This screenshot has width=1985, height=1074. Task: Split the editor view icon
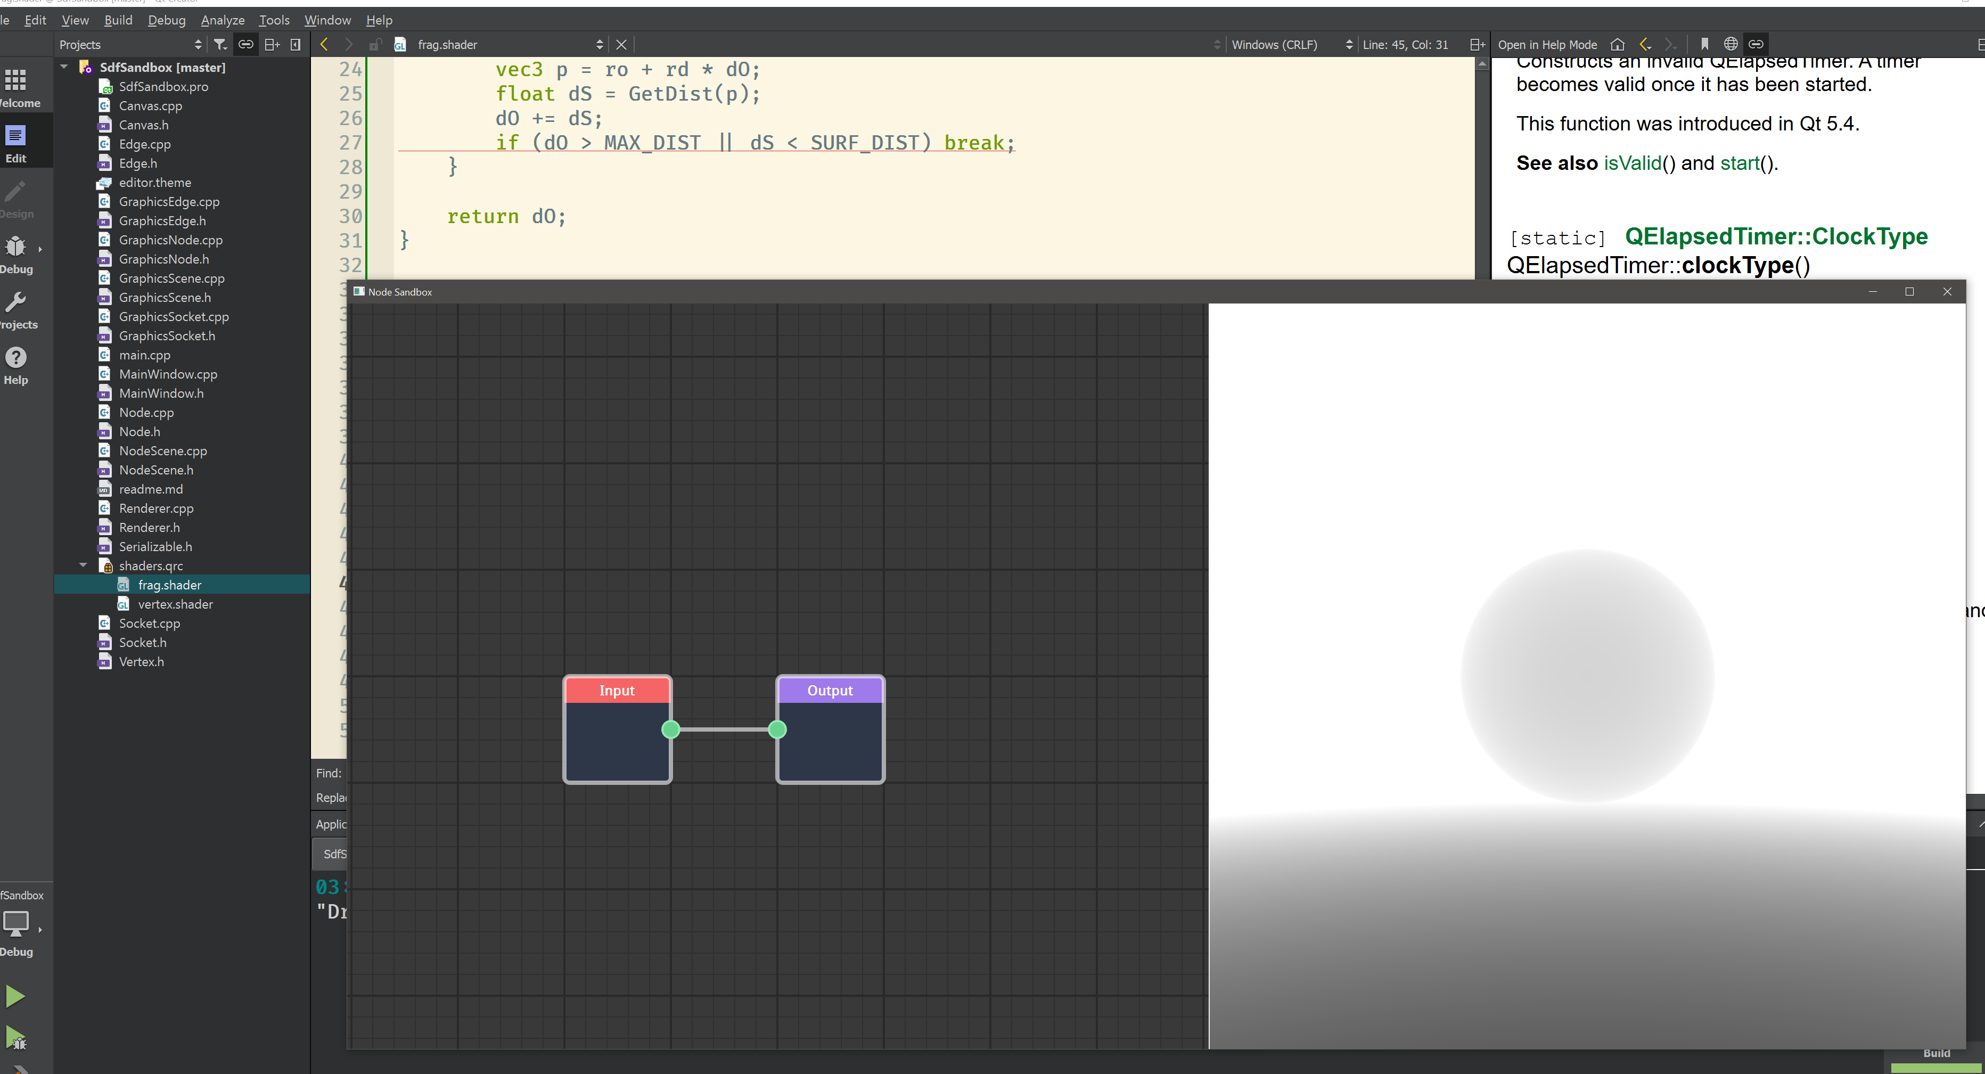(x=1477, y=45)
